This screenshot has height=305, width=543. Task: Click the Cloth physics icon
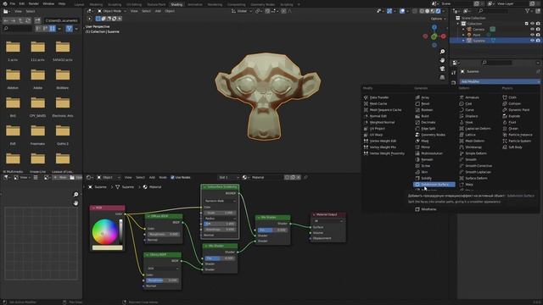505,97
